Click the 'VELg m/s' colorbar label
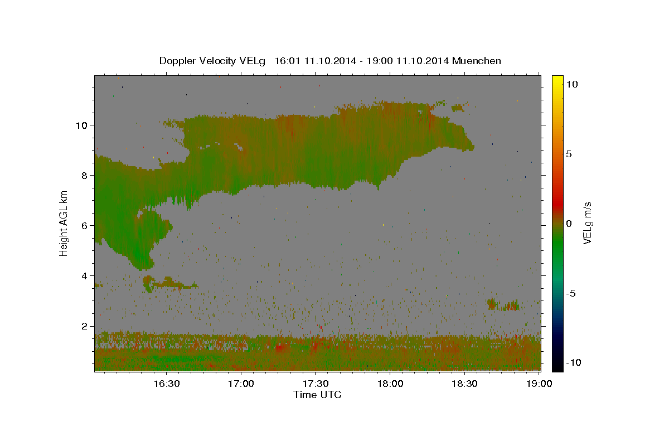669x446 pixels. click(587, 223)
